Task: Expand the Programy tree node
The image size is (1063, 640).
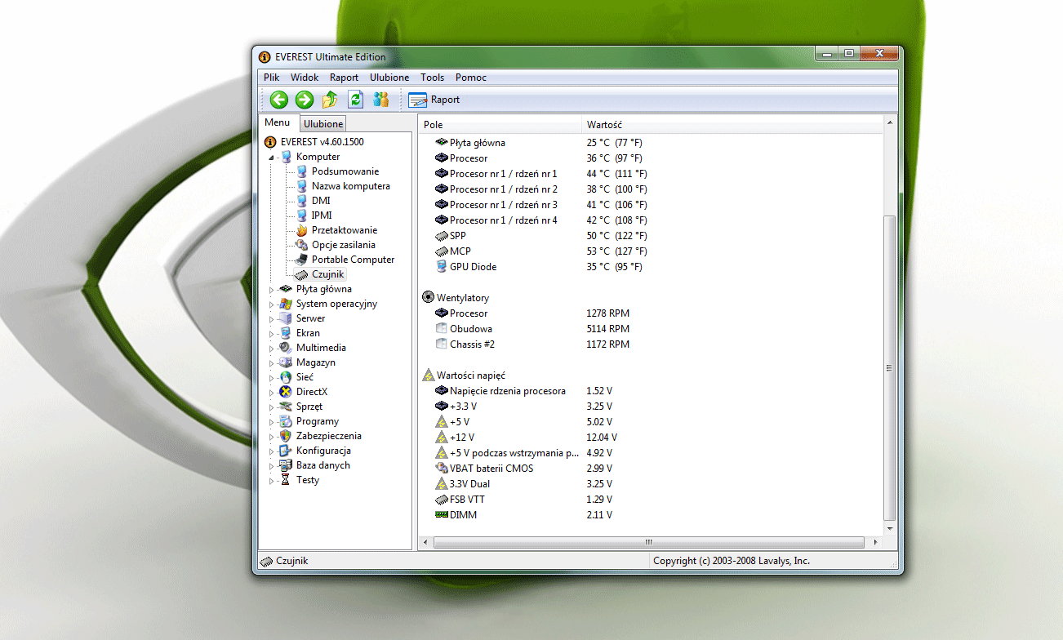Action: (272, 421)
